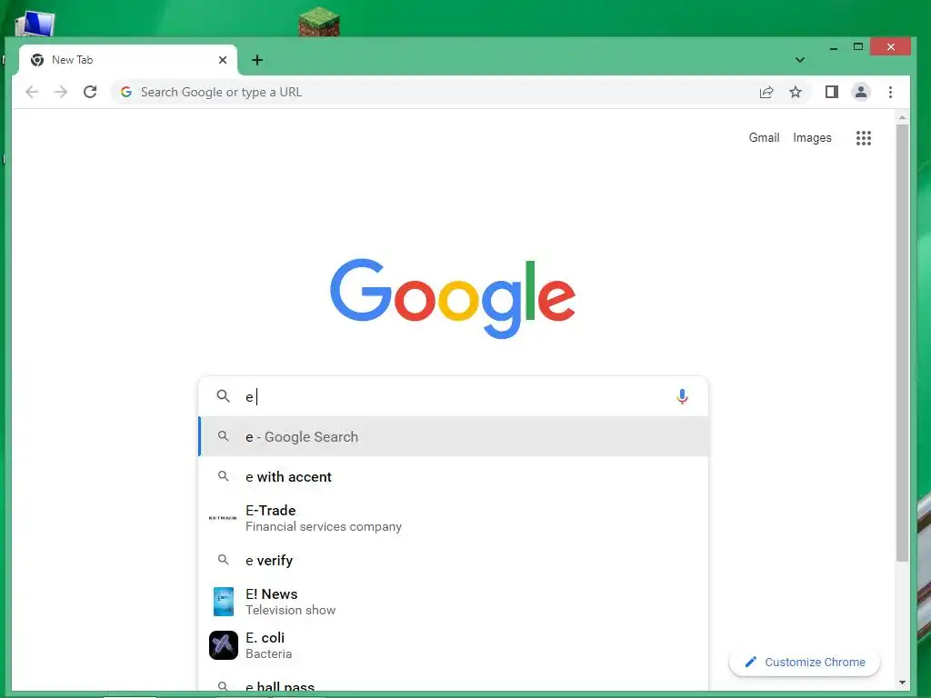
Task: Click the Google logo
Action: coord(453,298)
